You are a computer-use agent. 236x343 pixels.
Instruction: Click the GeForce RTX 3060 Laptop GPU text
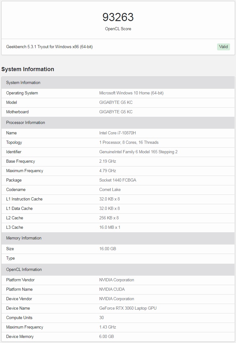[128, 308]
